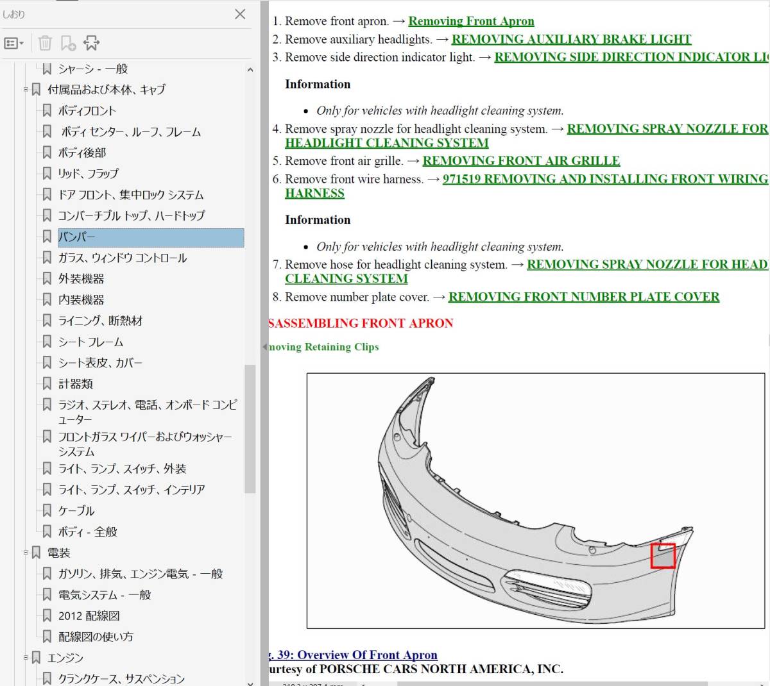Open the 計器類 bookmark
This screenshot has width=770, height=686.
[x=76, y=383]
